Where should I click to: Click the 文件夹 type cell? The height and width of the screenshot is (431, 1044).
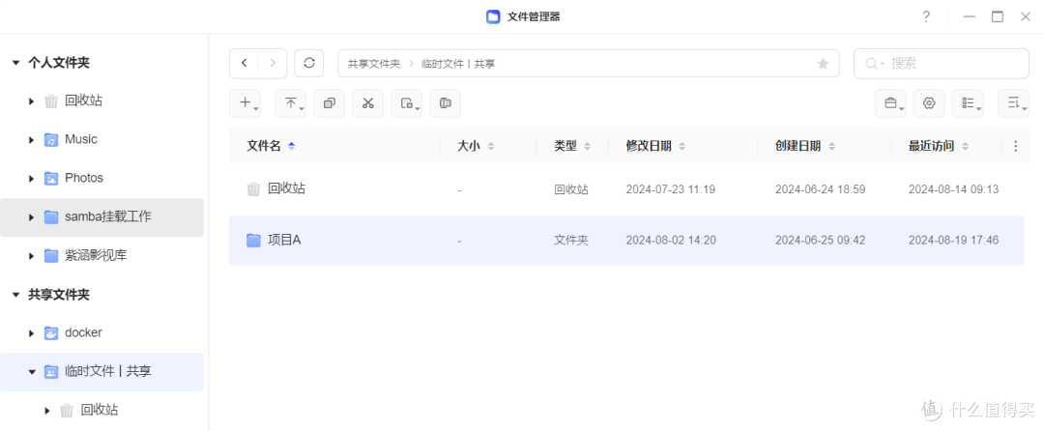coord(571,240)
